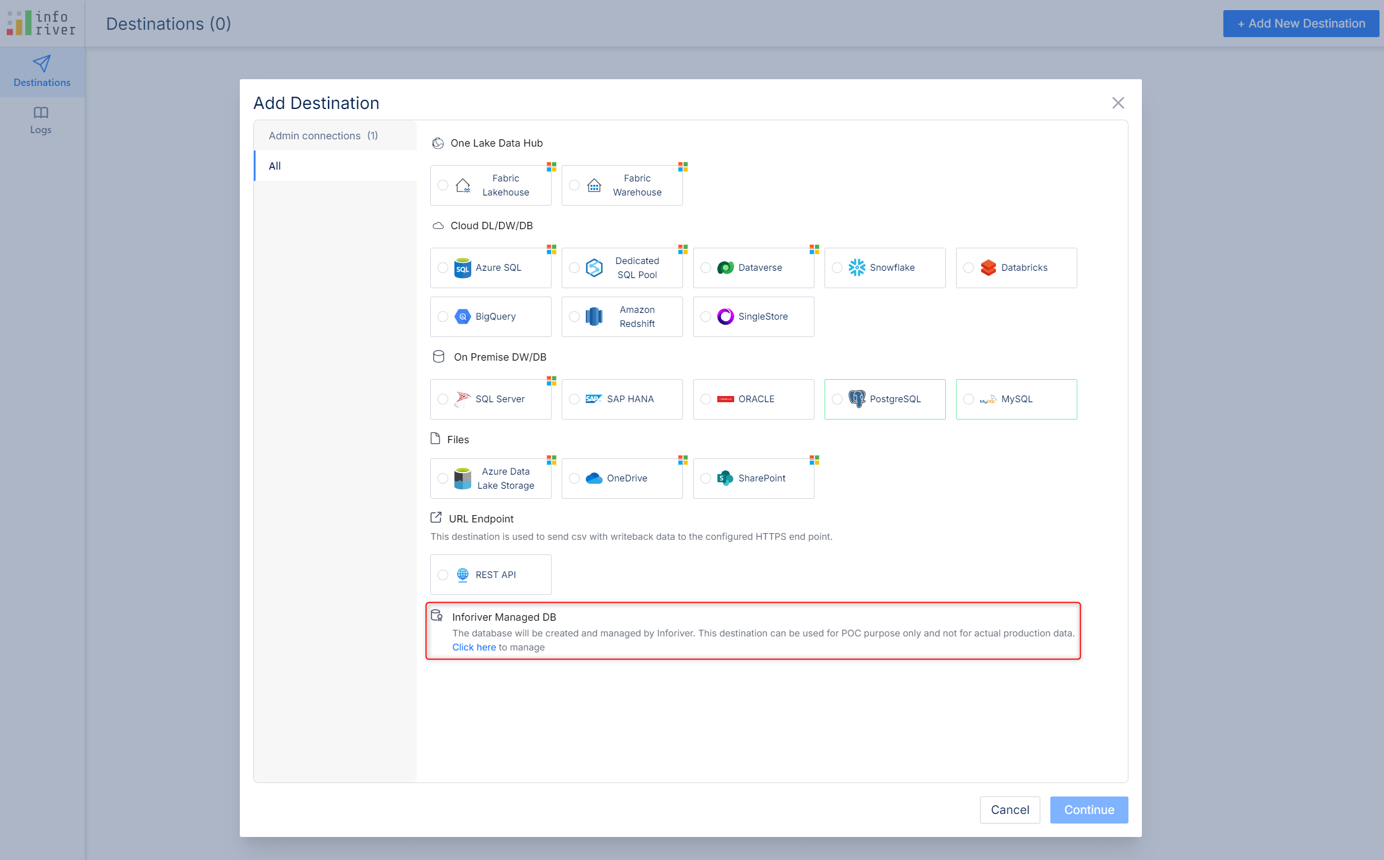Select the MySQL radio button
This screenshot has height=860, width=1384.
tap(968, 399)
